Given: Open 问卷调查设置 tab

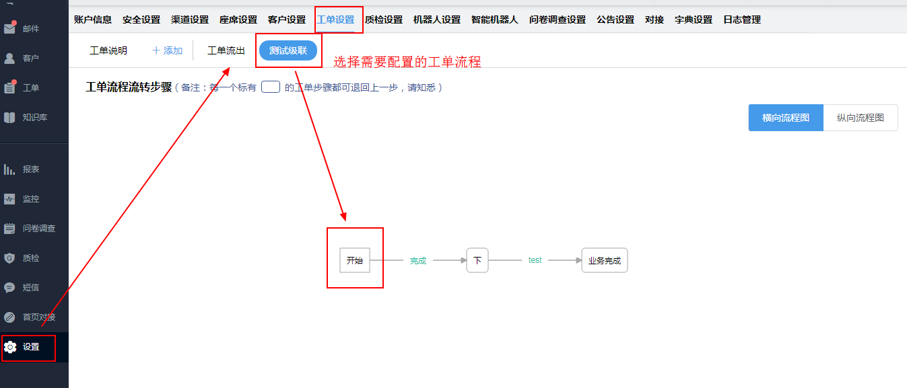Looking at the screenshot, I should point(558,20).
